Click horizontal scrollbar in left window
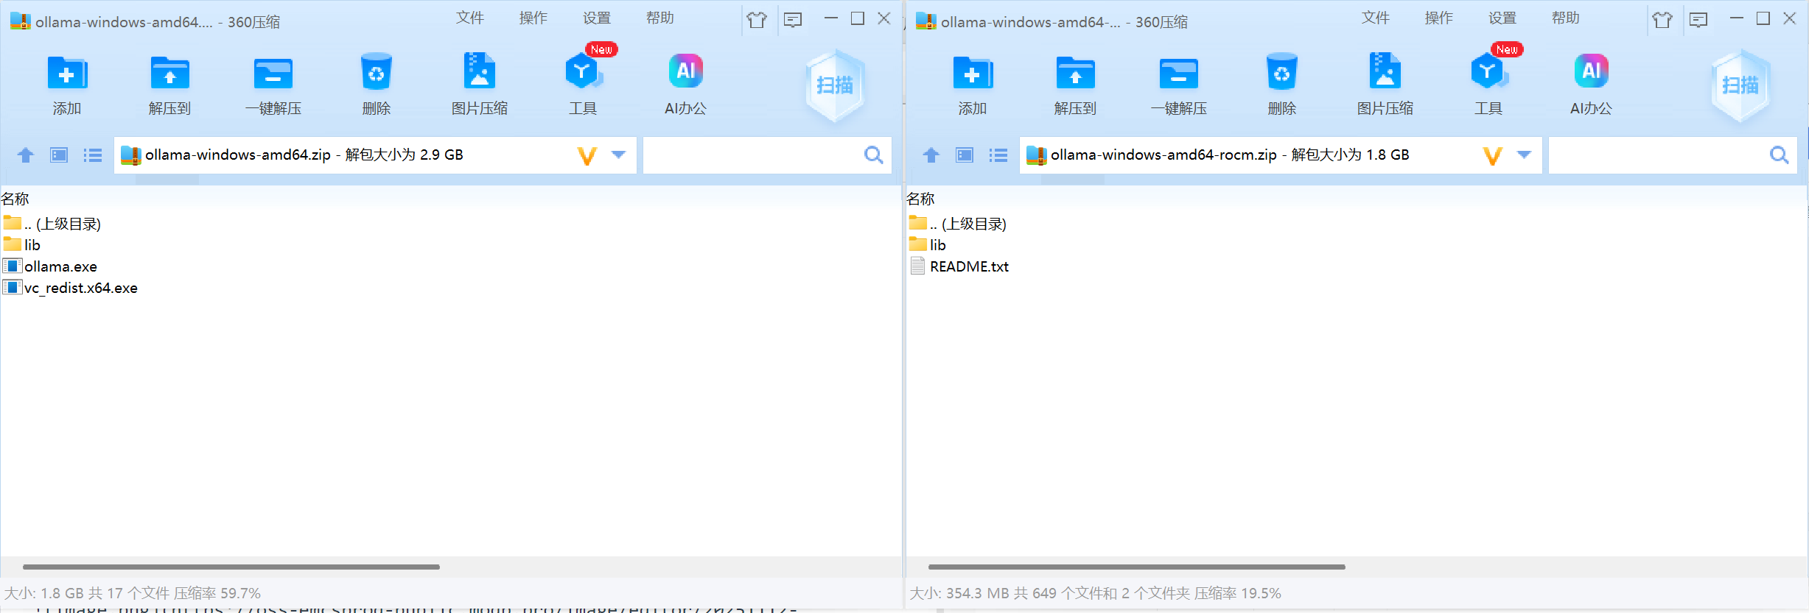Screen dimensions: 1809x613 point(231,567)
